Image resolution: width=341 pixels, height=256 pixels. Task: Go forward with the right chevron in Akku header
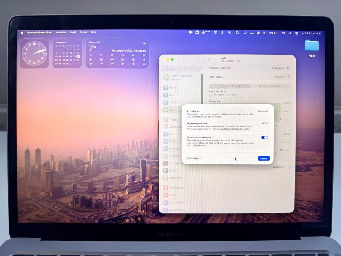(x=216, y=59)
